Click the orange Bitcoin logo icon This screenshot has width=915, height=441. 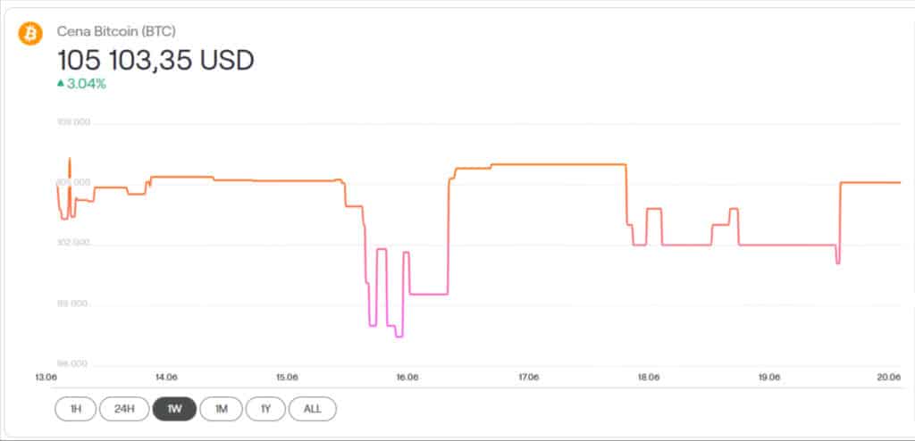tap(30, 34)
